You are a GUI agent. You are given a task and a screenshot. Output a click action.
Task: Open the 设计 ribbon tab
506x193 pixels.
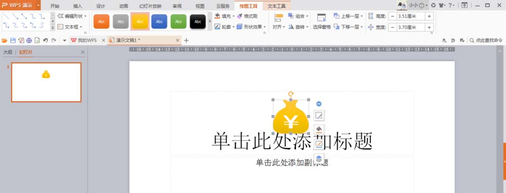click(101, 6)
